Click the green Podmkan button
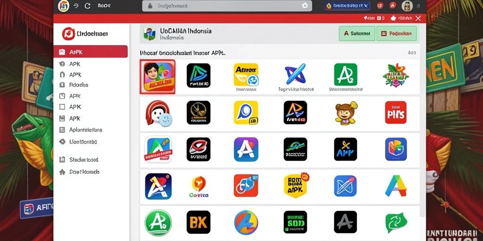This screenshot has width=483, height=241. point(396,33)
